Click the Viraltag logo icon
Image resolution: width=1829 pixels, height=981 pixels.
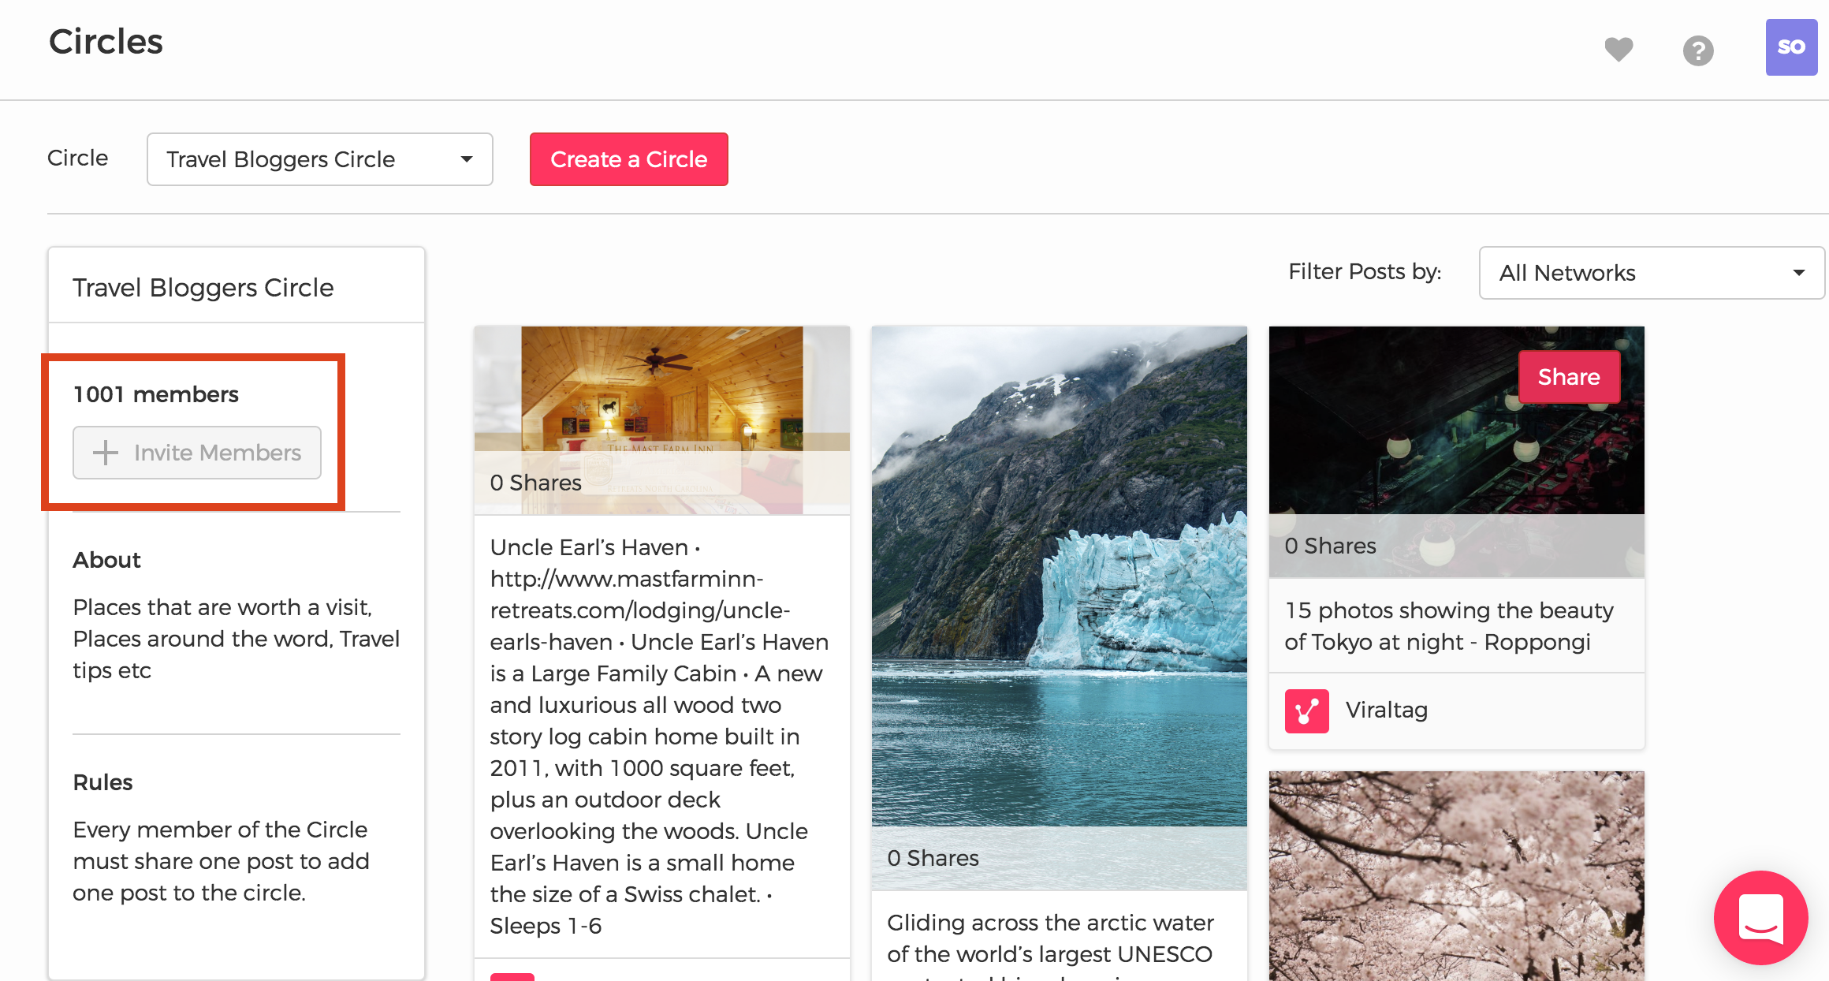click(1306, 711)
